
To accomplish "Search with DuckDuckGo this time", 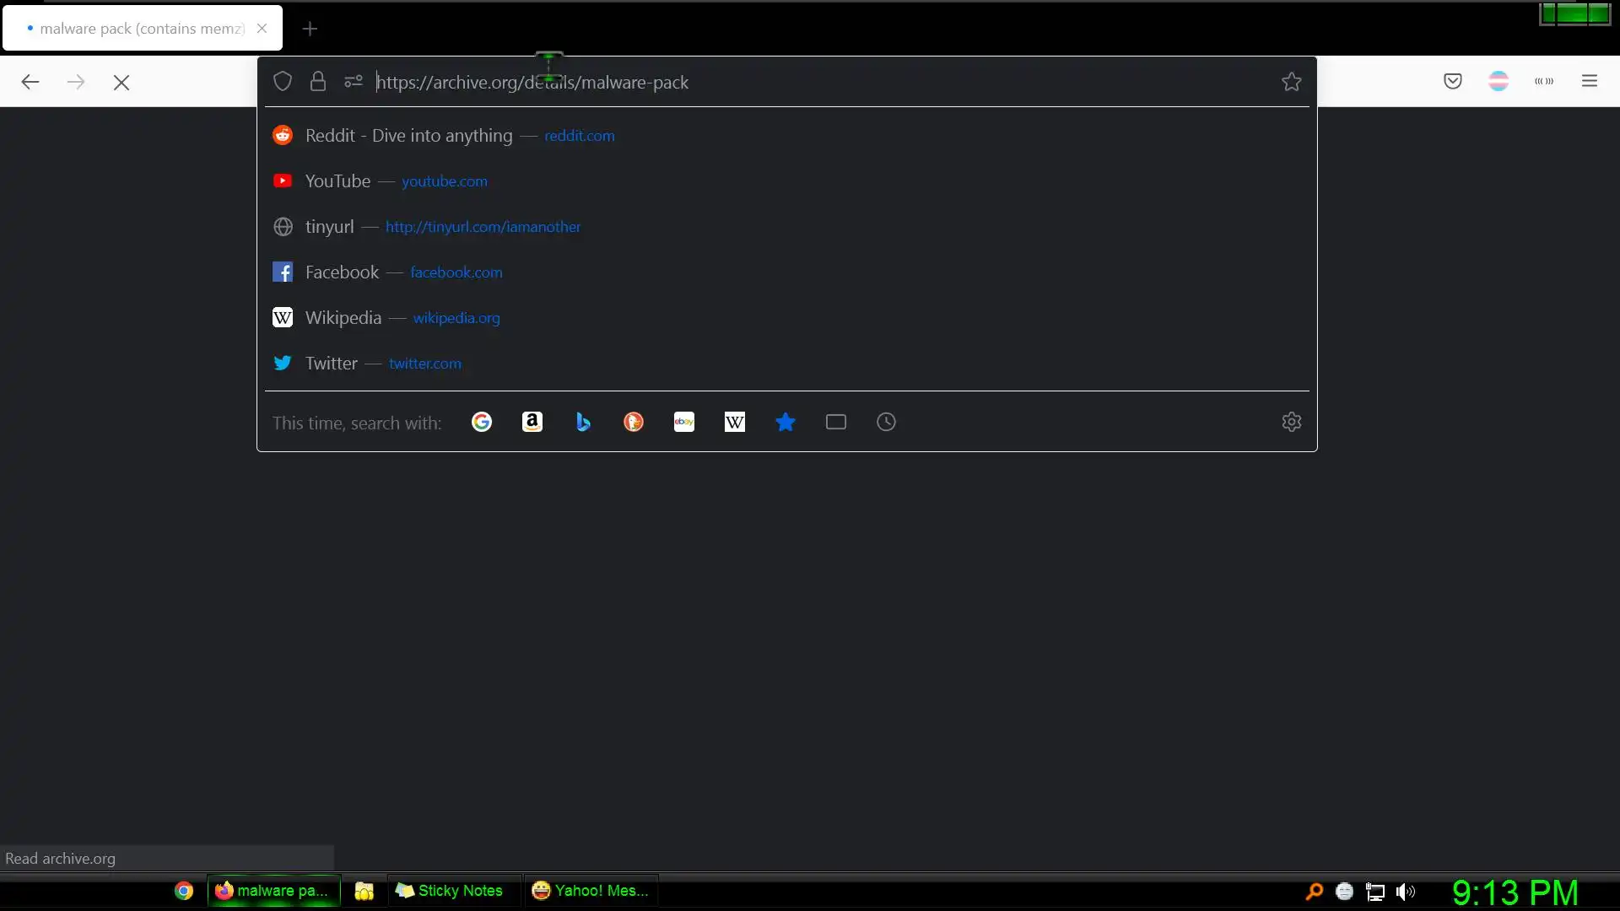I will [634, 423].
